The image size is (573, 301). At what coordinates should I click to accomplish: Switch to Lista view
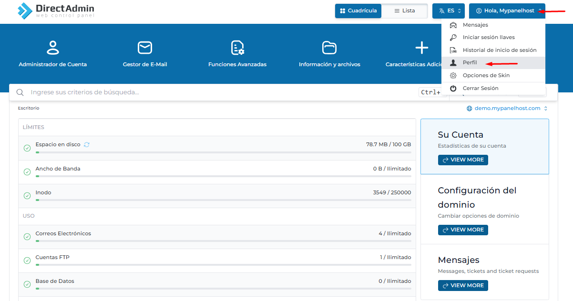pyautogui.click(x=404, y=11)
